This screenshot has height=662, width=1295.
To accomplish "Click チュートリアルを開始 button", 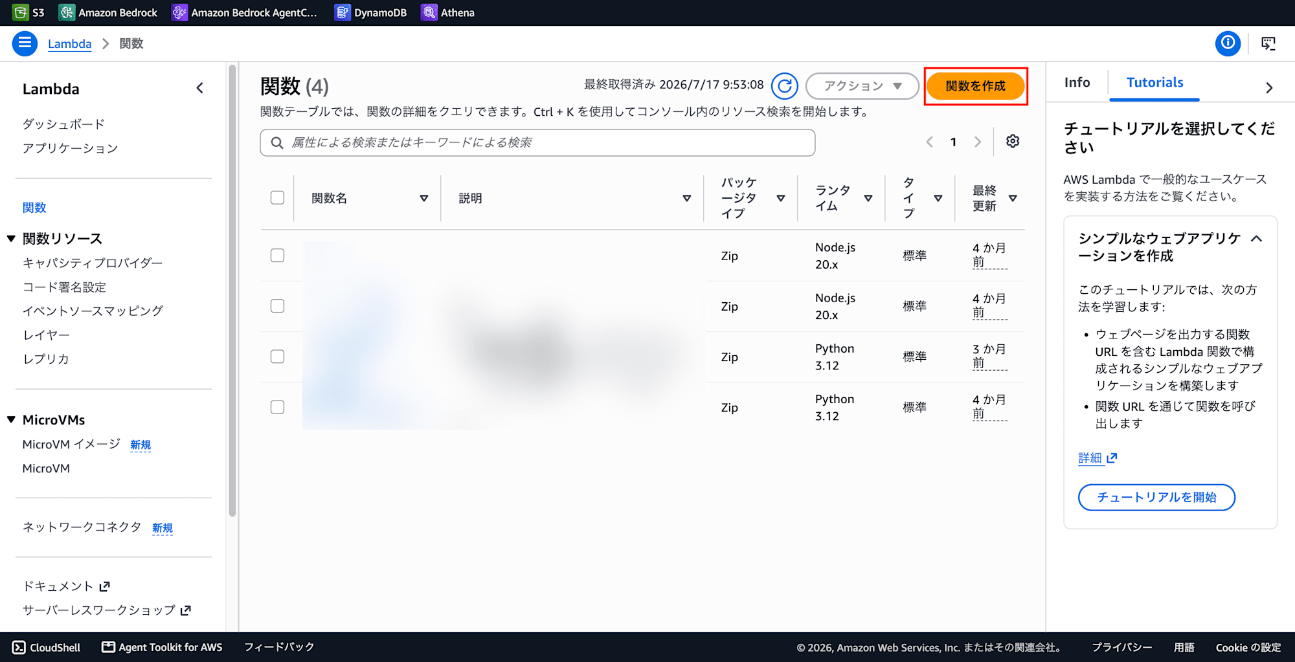I will click(1156, 497).
